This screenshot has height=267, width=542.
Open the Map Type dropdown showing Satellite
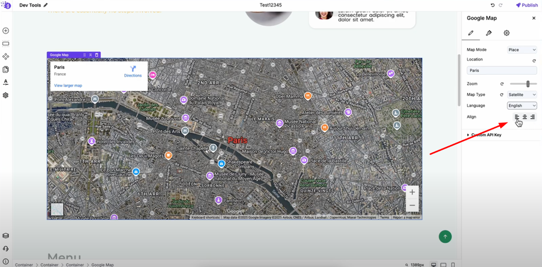(x=522, y=95)
